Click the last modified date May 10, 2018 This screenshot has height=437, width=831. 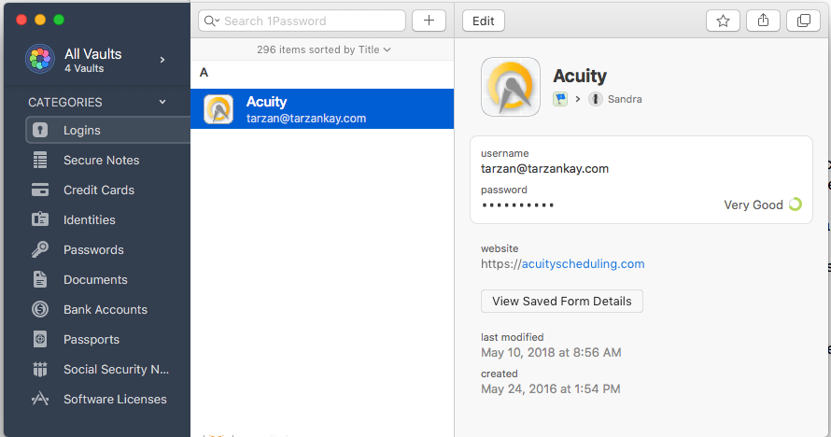(551, 352)
